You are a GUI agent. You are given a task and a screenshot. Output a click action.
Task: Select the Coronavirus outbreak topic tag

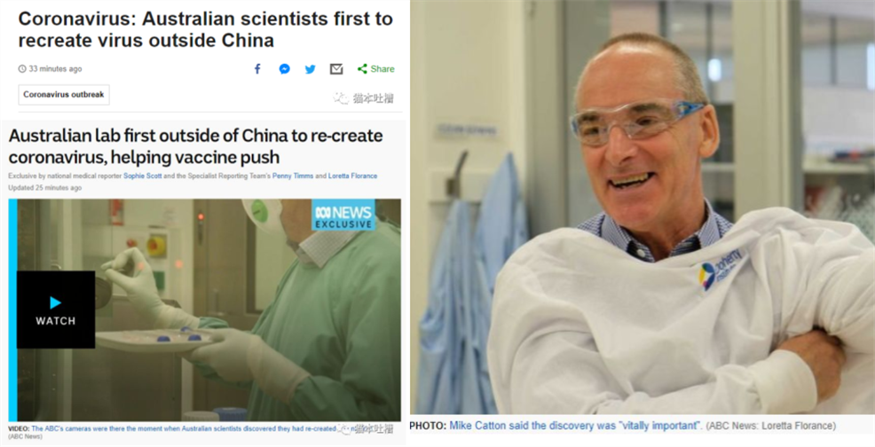point(64,95)
